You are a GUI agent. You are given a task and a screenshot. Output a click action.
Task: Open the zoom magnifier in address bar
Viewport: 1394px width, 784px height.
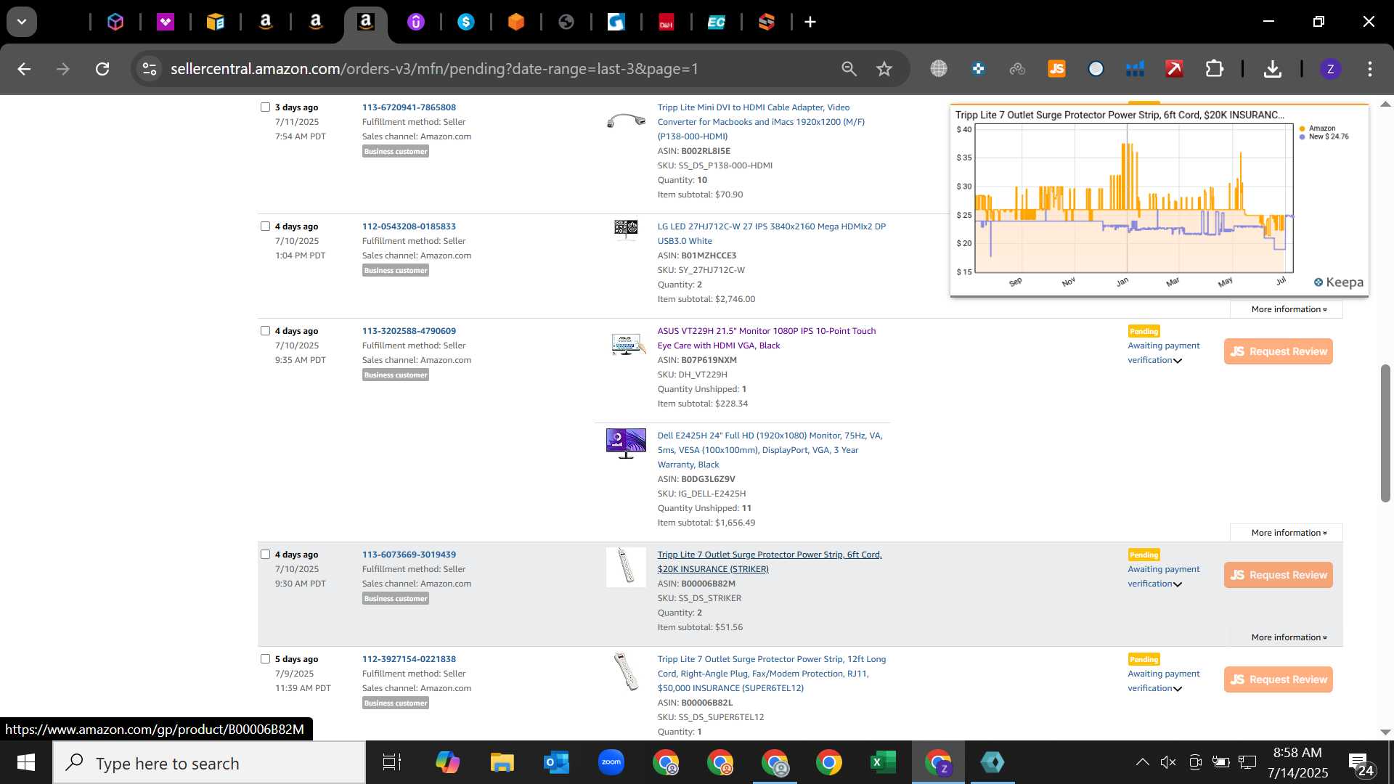tap(849, 69)
